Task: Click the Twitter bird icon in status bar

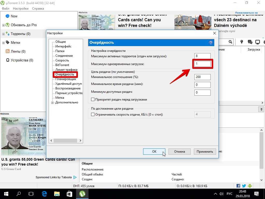Action: [244, 186]
